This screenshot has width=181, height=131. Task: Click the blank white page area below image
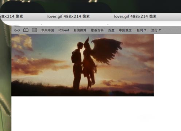[96, 114]
